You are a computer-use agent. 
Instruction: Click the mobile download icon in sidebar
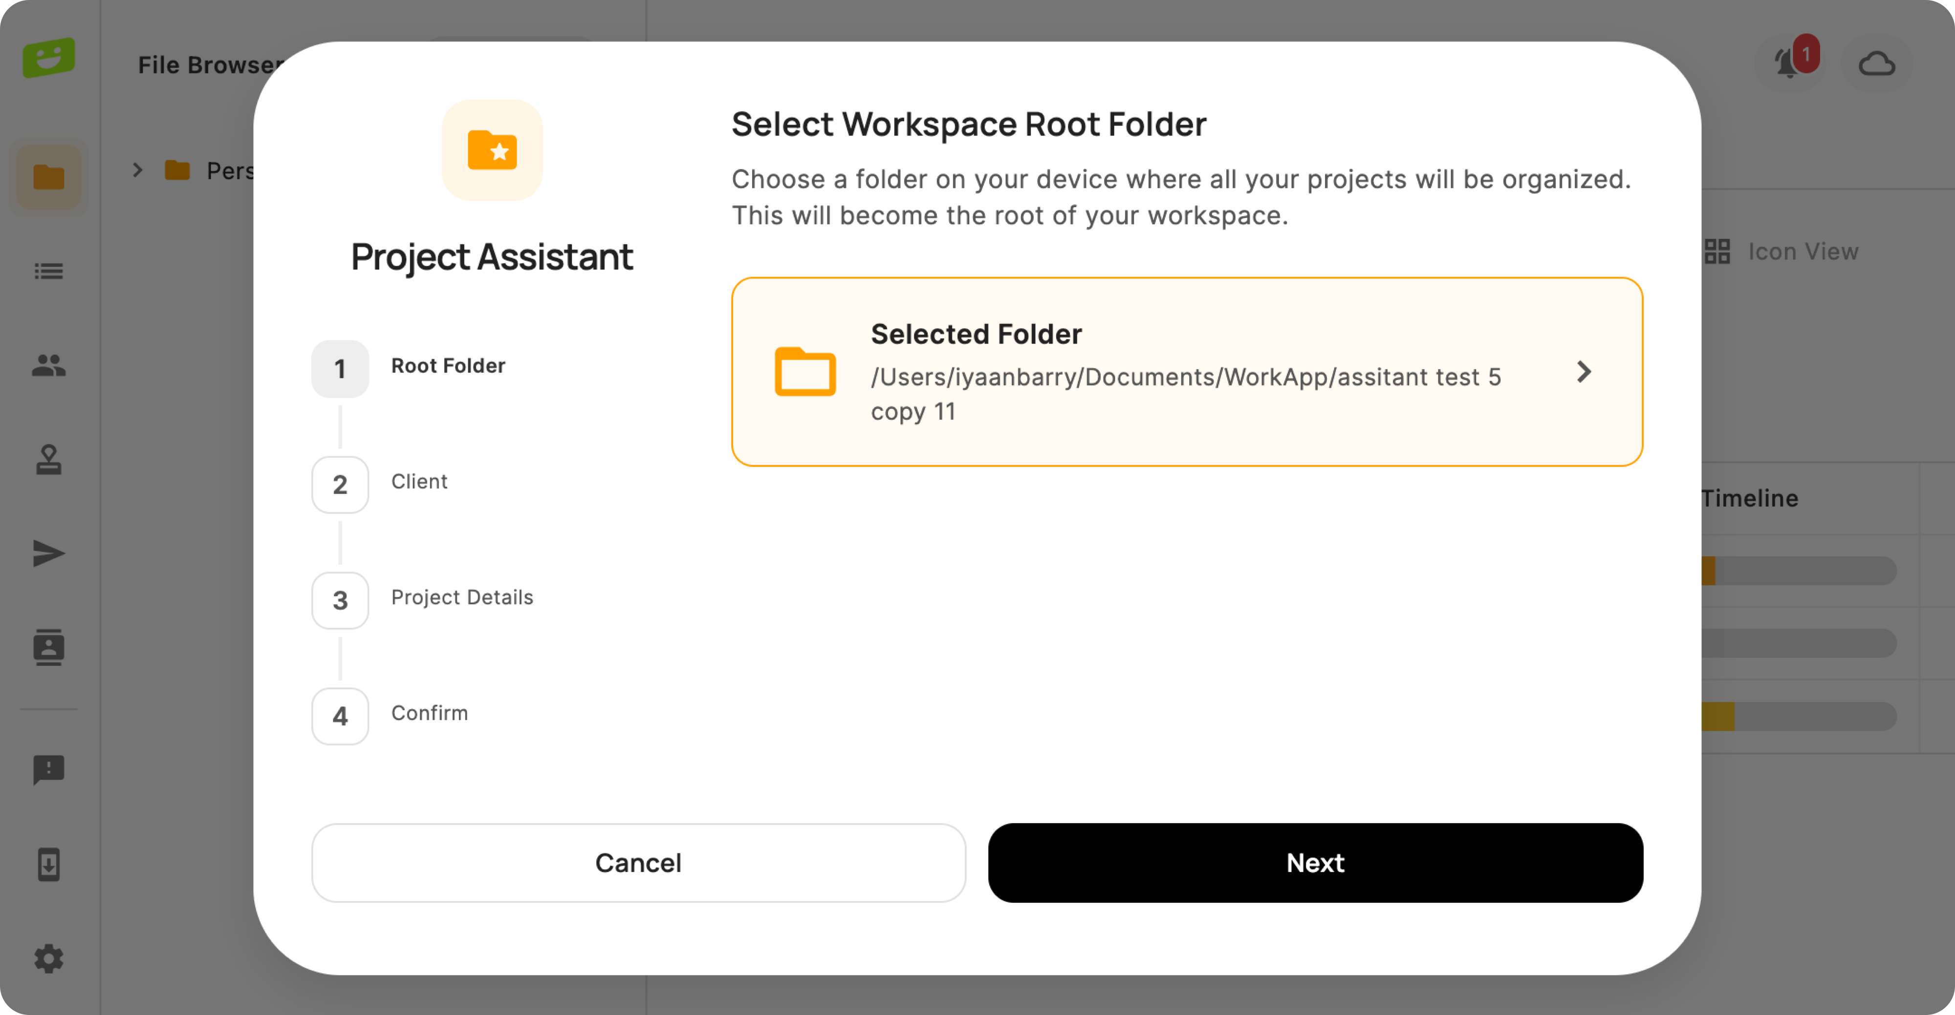pyautogui.click(x=48, y=865)
